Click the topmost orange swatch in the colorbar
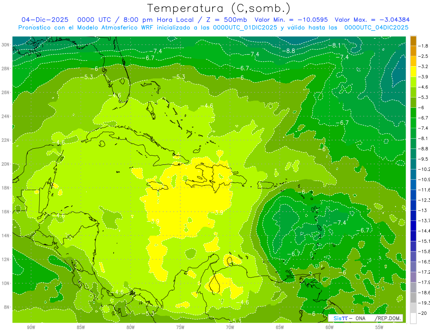Image resolution: width=430 pixels, height=332 pixels. (413, 41)
